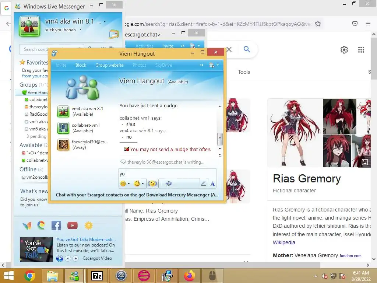The image size is (377, 283).
Task: Open Group website in chat toolbar
Action: pos(109,65)
